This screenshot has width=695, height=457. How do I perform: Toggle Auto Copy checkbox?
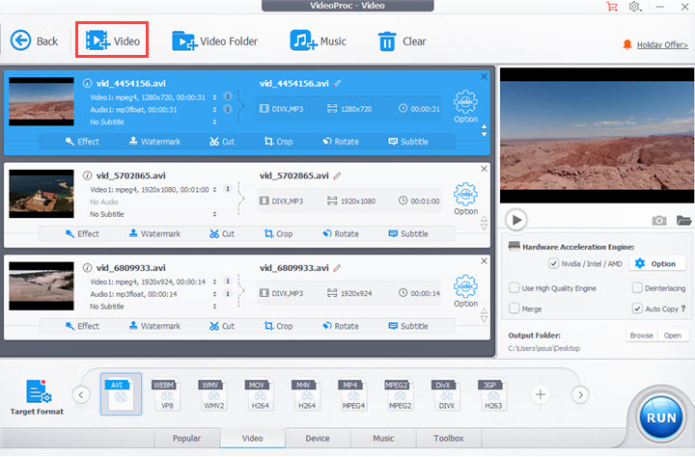pos(637,309)
